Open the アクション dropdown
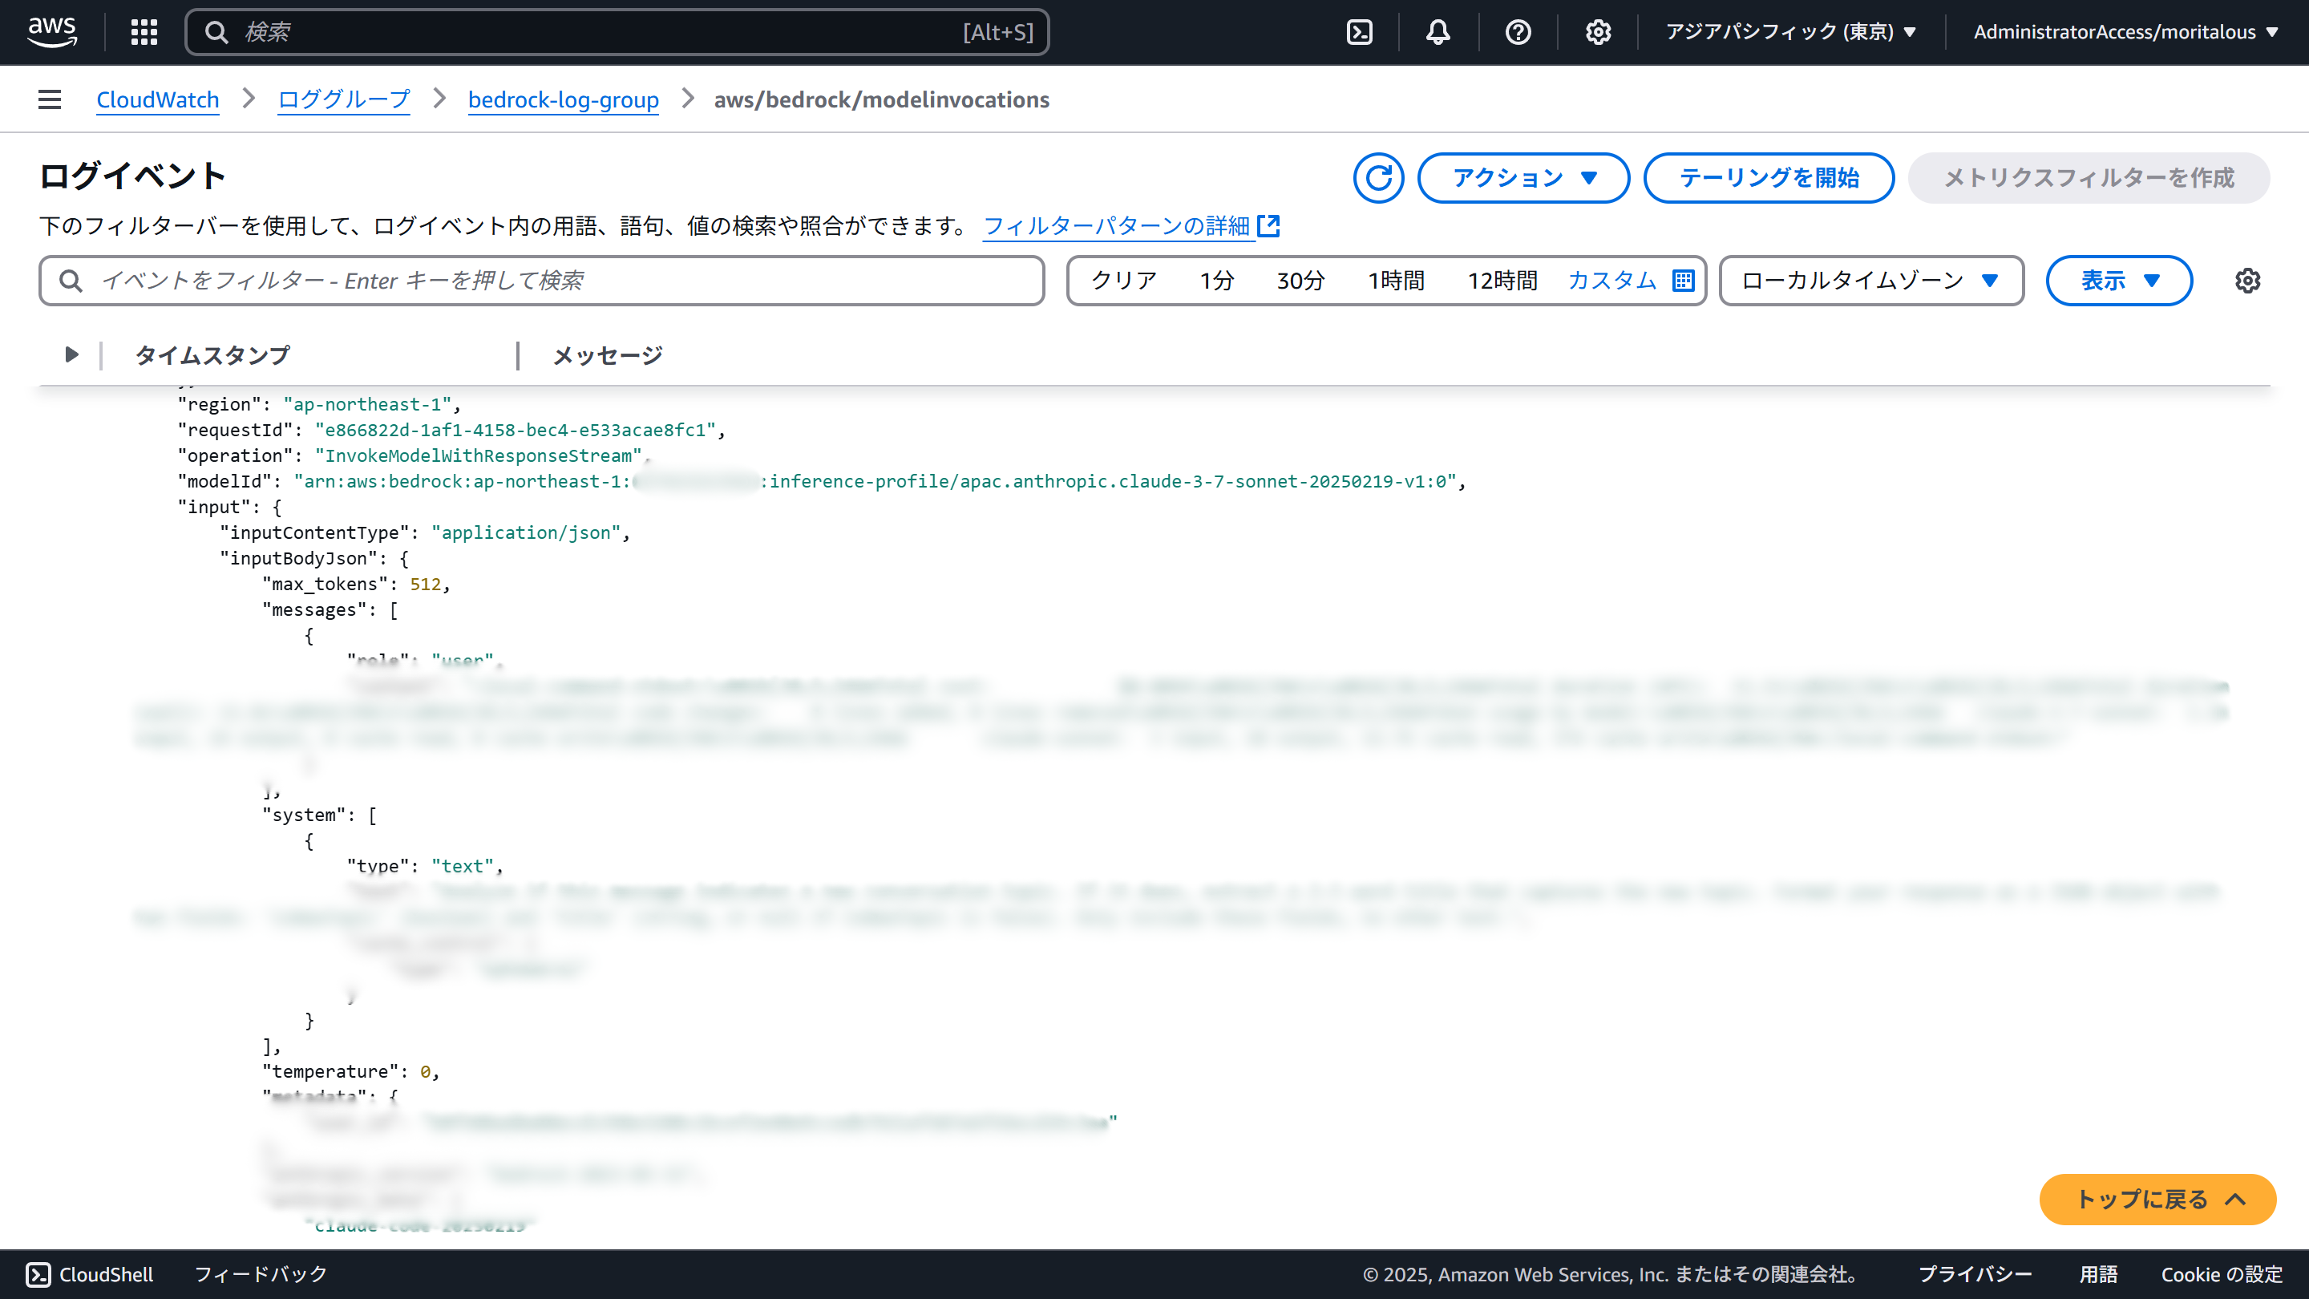Screen dimensions: 2309x1299 click(x=1524, y=177)
